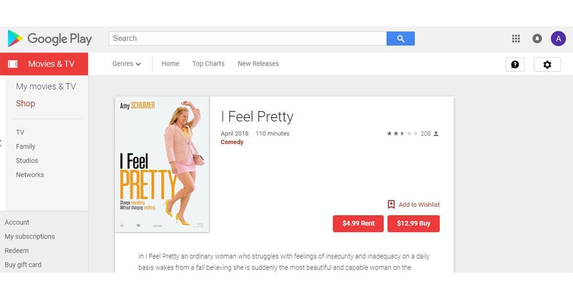
Task: Open the I Feel Pretty poster thumbnail
Action: (162, 165)
